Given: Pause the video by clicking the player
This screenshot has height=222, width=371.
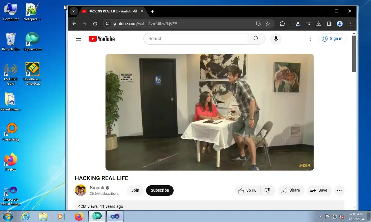Looking at the screenshot, I should 210,112.
